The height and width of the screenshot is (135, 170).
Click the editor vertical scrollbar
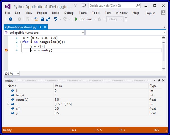point(164,51)
